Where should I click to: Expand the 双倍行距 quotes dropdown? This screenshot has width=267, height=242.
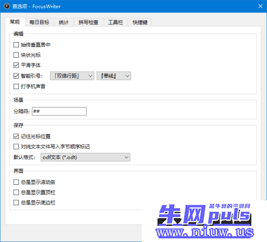click(72, 76)
